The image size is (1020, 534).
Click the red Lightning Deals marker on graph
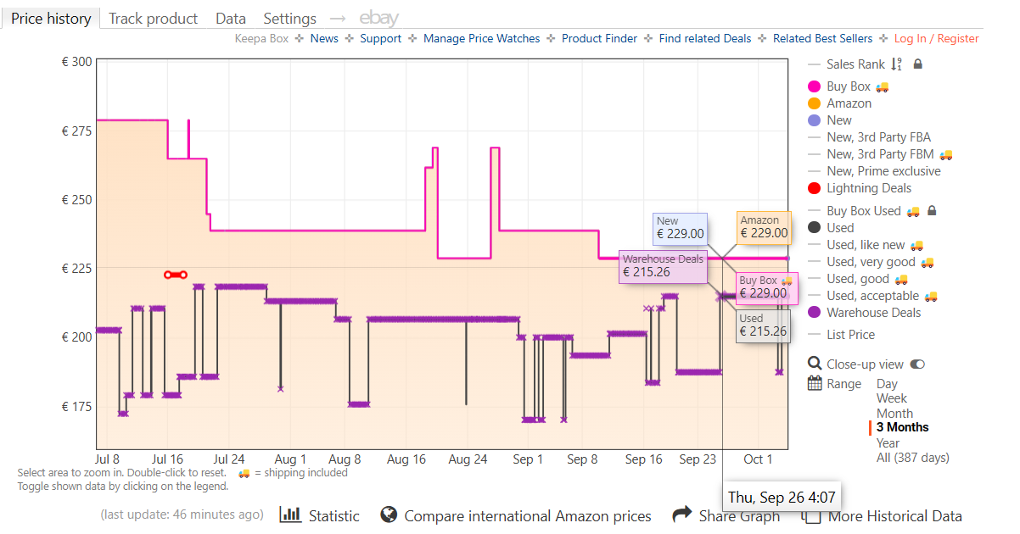pyautogui.click(x=176, y=275)
